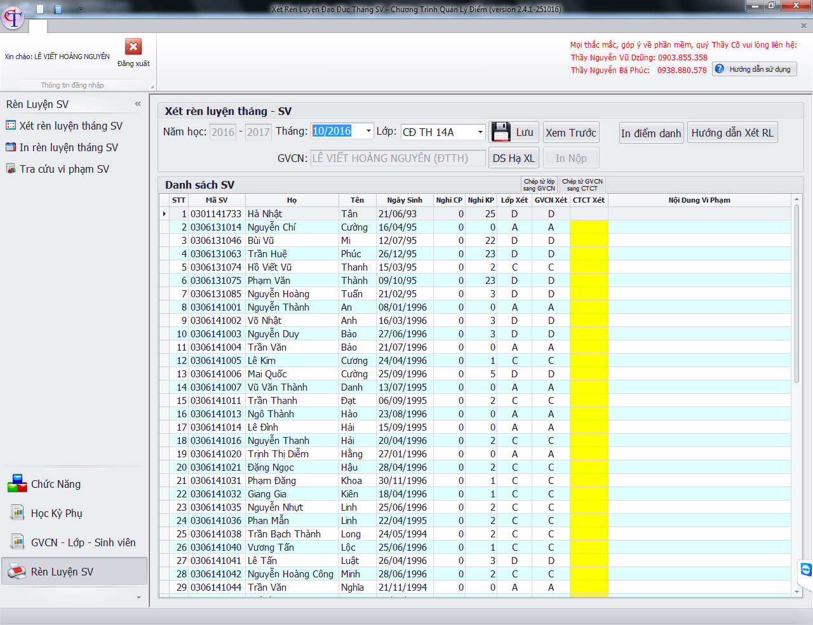Click the blue floating icon beside the scrollbar
This screenshot has width=813, height=625.
pos(806,570)
